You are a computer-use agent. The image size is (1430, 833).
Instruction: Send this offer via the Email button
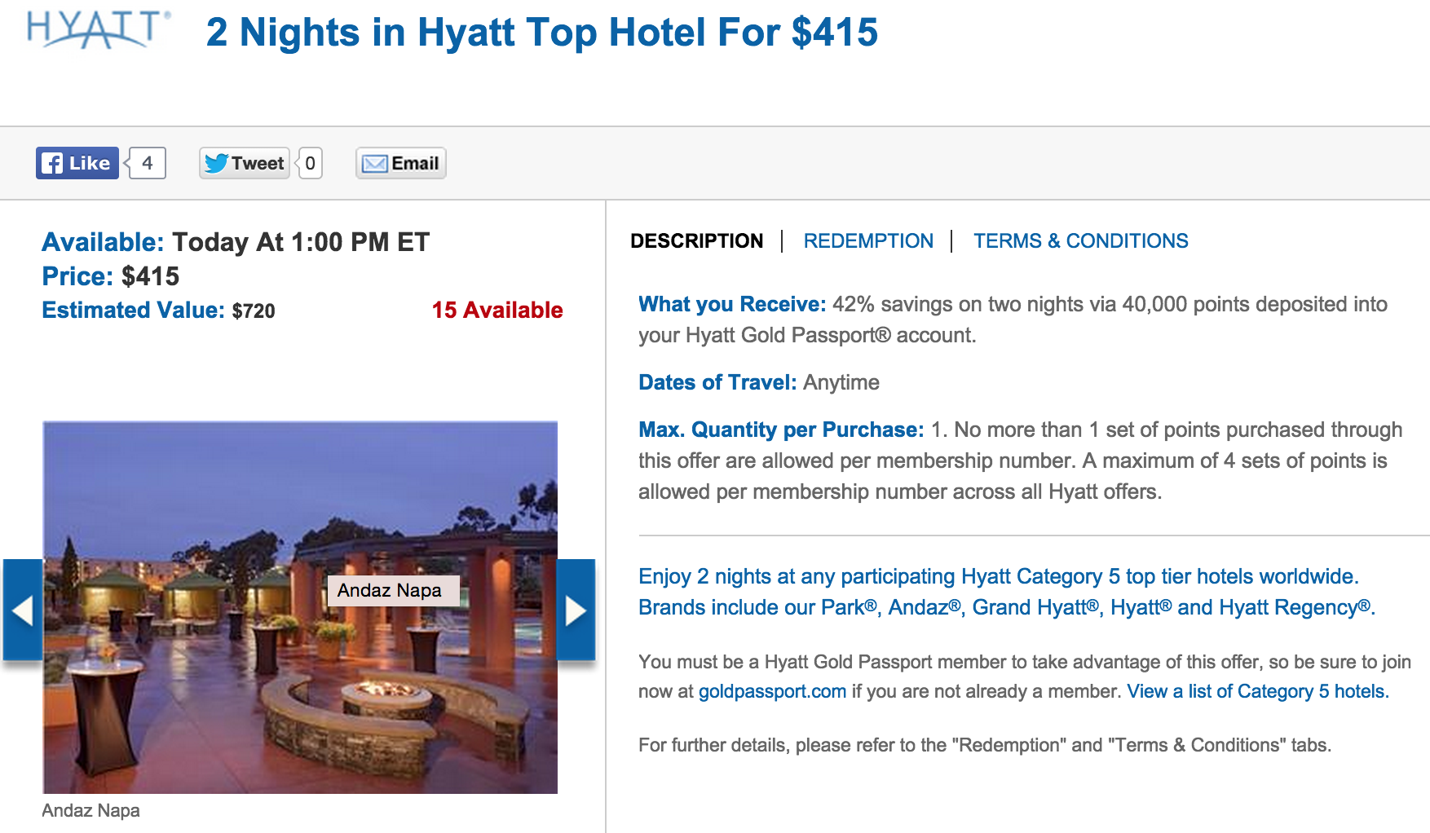click(400, 163)
